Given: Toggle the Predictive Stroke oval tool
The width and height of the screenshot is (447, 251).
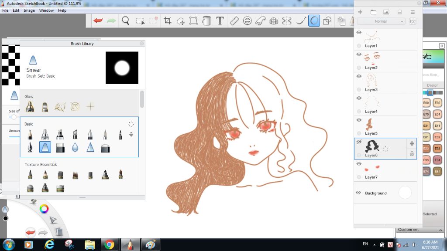Looking at the screenshot, I should pos(314,21).
